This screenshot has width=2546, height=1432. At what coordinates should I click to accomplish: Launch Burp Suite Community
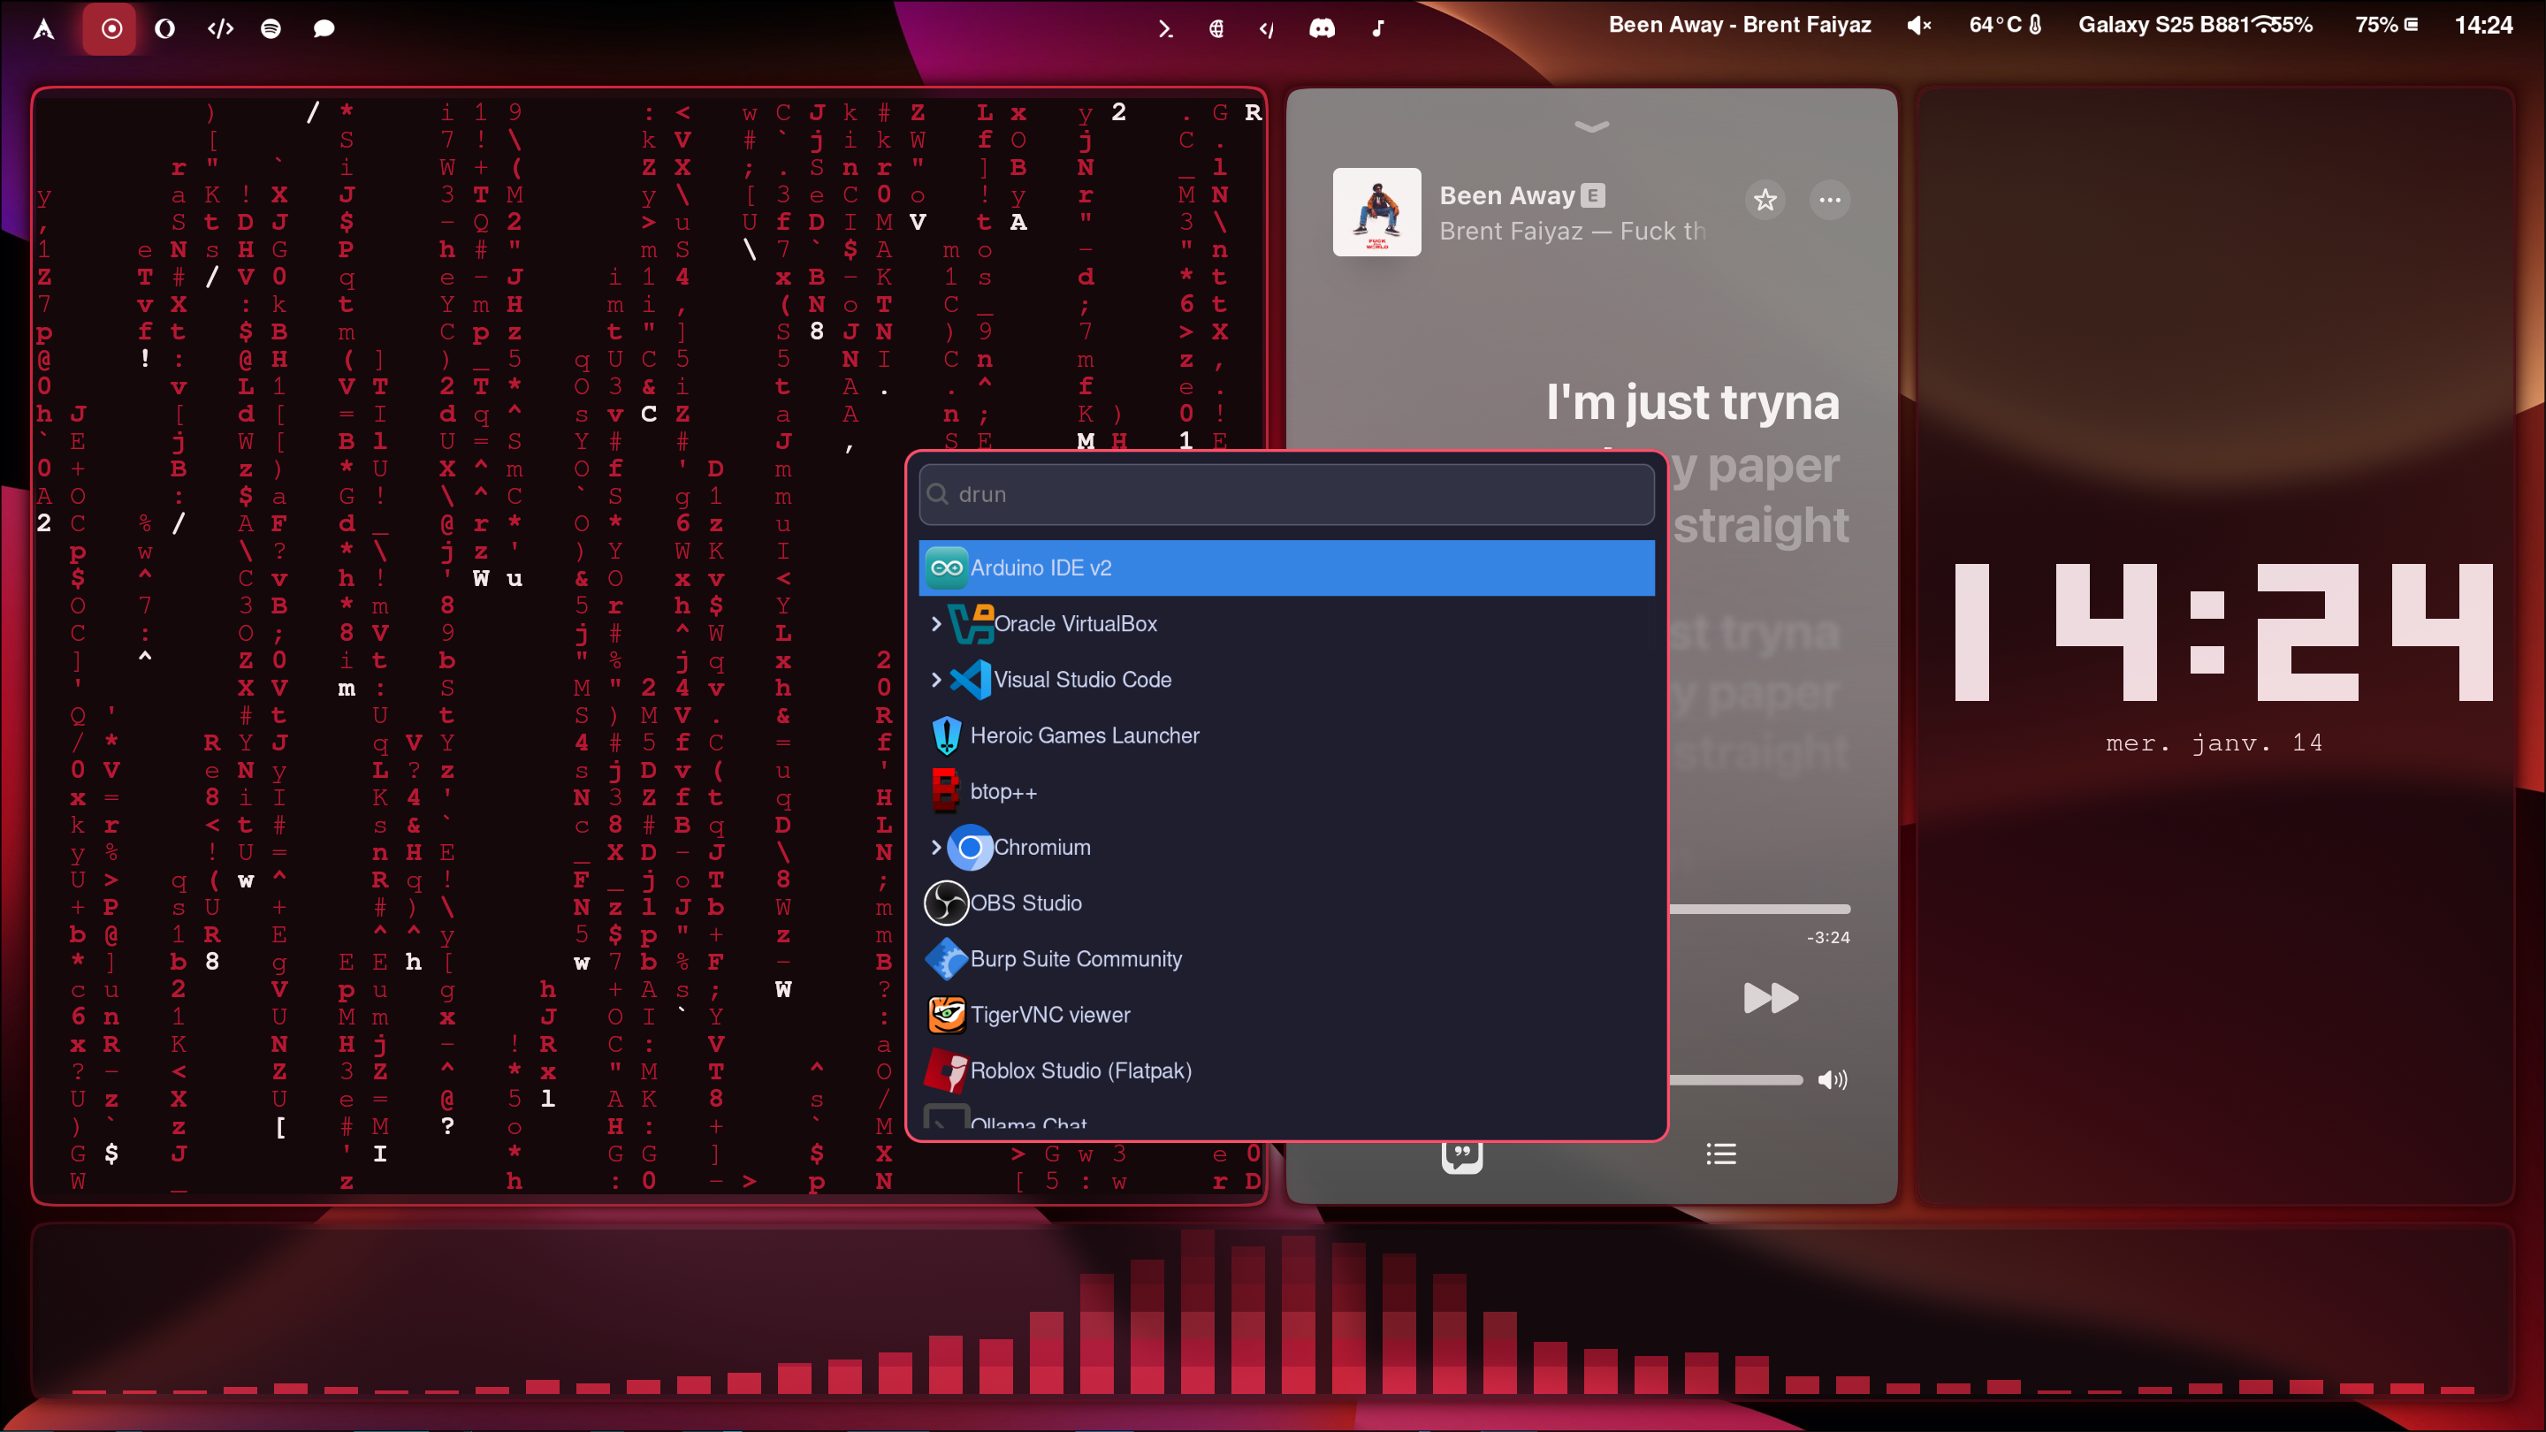(x=1286, y=958)
